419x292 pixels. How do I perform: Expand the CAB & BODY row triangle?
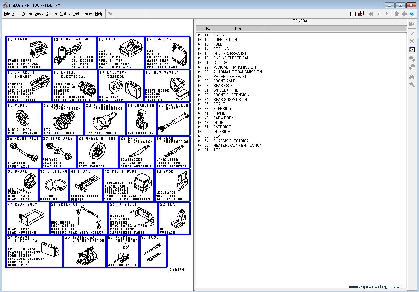(199, 118)
